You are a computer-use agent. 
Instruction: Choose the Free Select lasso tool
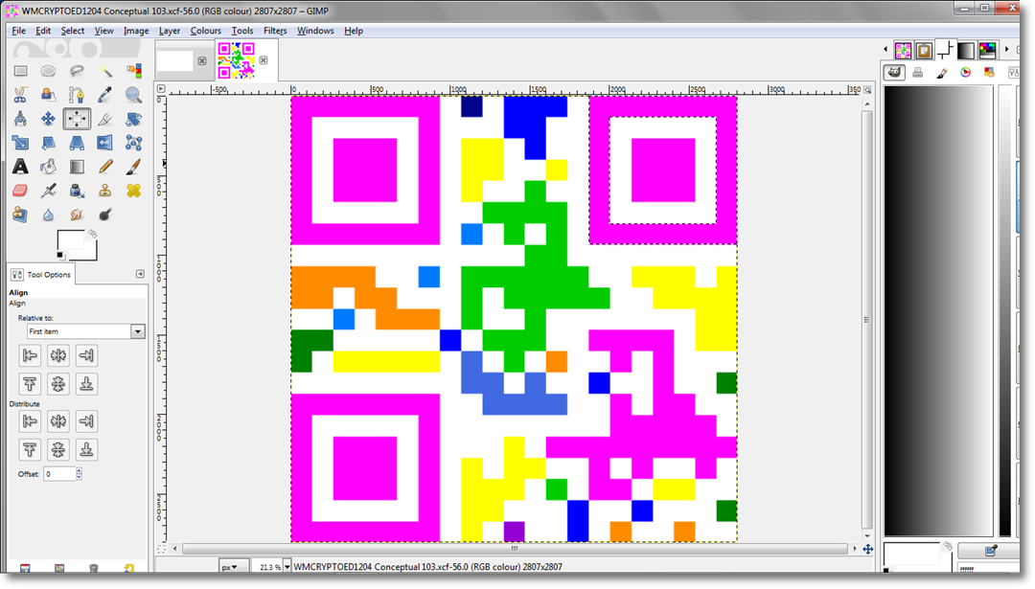pyautogui.click(x=77, y=71)
